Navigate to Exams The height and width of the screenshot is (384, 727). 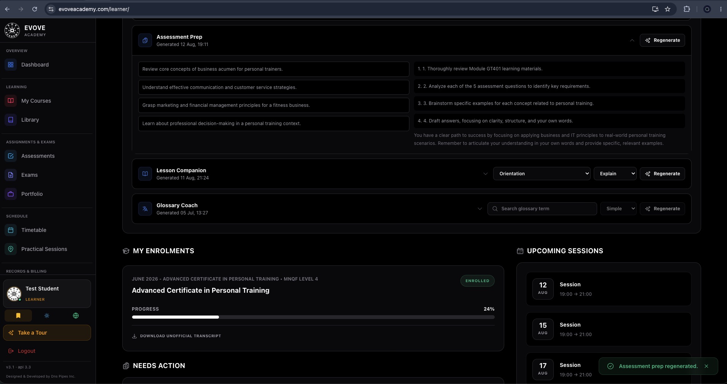(48, 175)
